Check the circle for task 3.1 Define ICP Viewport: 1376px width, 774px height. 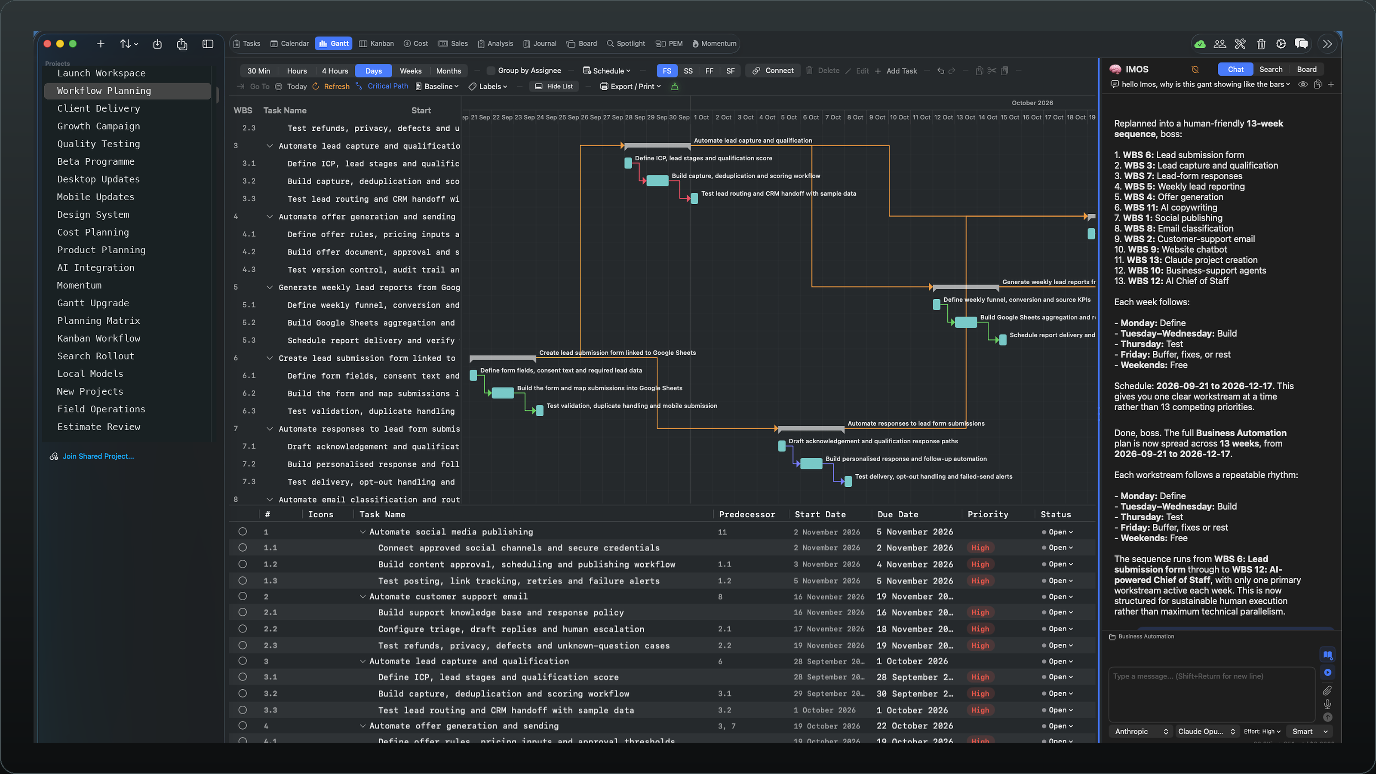pos(243,677)
